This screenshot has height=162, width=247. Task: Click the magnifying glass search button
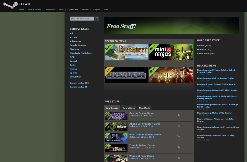97,19
